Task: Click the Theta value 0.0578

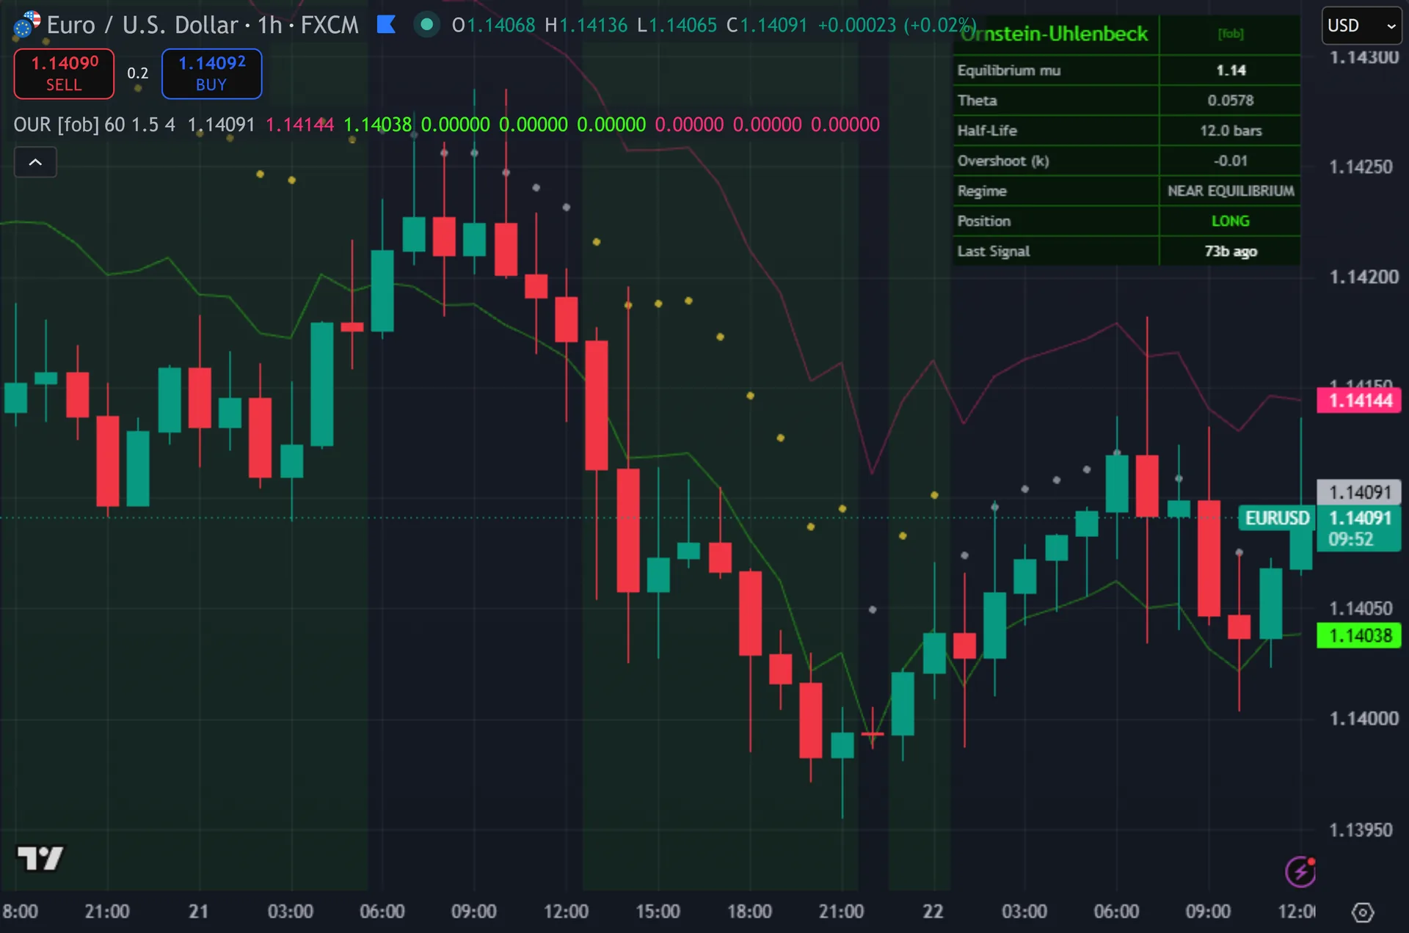Action: (x=1231, y=100)
